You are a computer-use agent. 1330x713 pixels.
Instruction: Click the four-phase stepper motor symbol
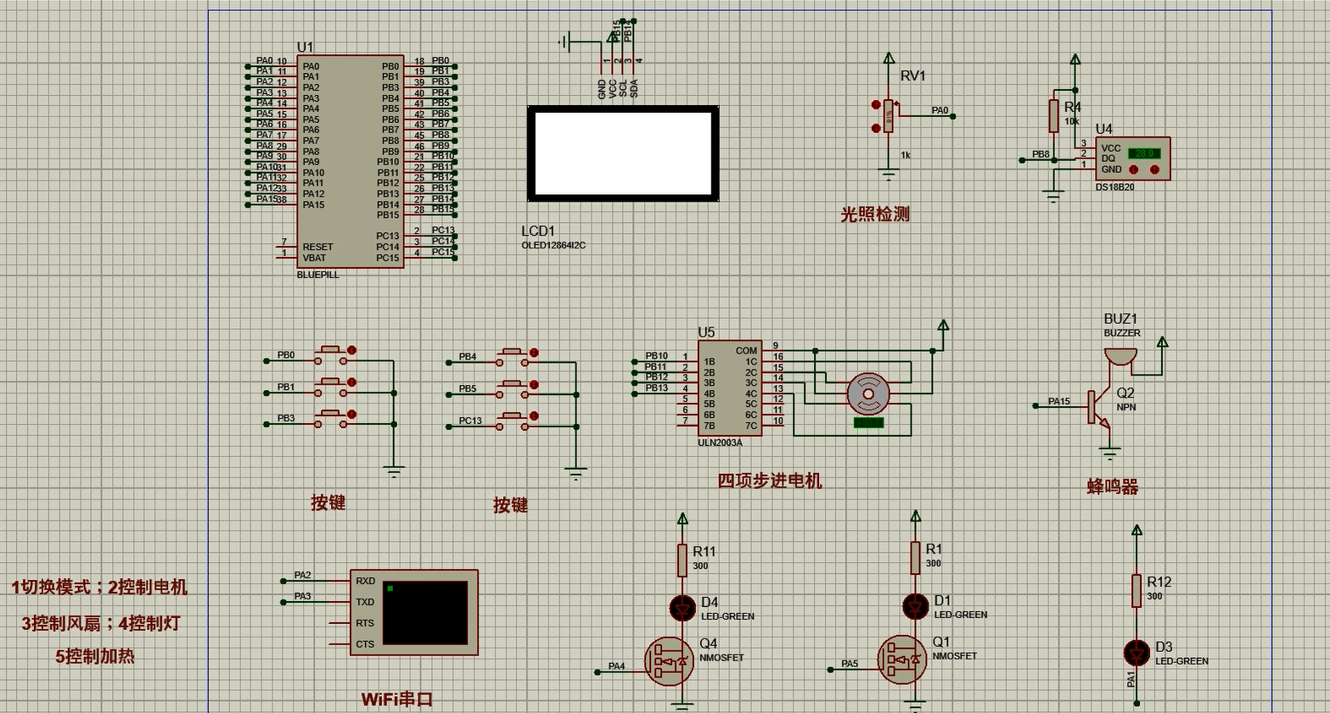tap(867, 393)
